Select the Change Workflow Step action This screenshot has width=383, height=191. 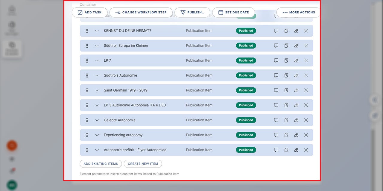coord(141,12)
